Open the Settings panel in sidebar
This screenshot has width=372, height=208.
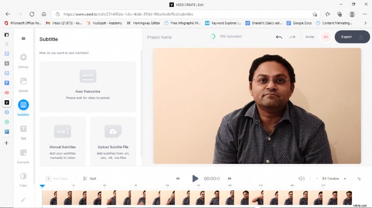coord(23,58)
